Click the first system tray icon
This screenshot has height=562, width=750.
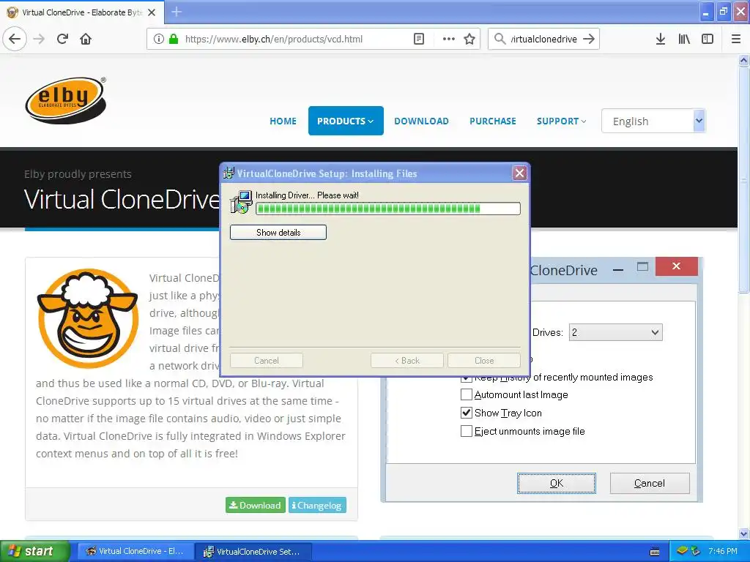(682, 551)
